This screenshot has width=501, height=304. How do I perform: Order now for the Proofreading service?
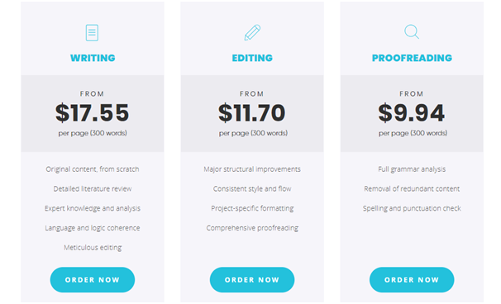pyautogui.click(x=412, y=280)
